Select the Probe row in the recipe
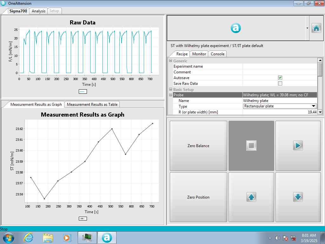The height and width of the screenshot is (244, 325). (245, 95)
